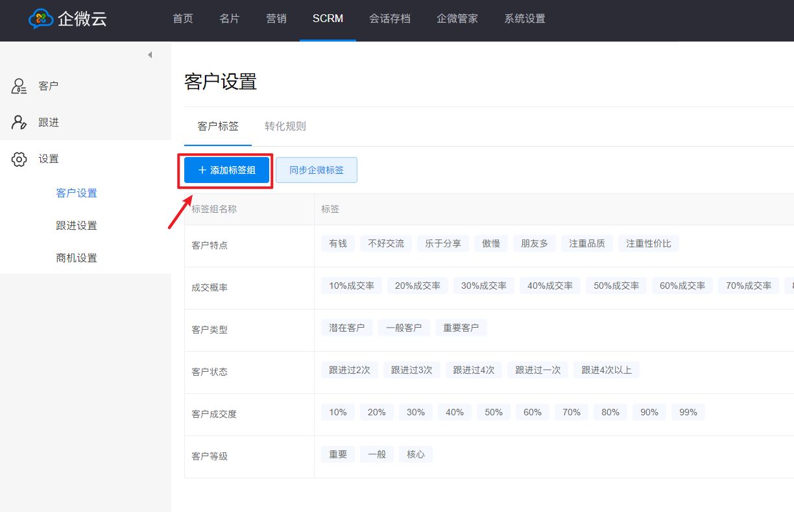Open 首页 in top navigation
This screenshot has height=512, width=794.
pyautogui.click(x=183, y=19)
